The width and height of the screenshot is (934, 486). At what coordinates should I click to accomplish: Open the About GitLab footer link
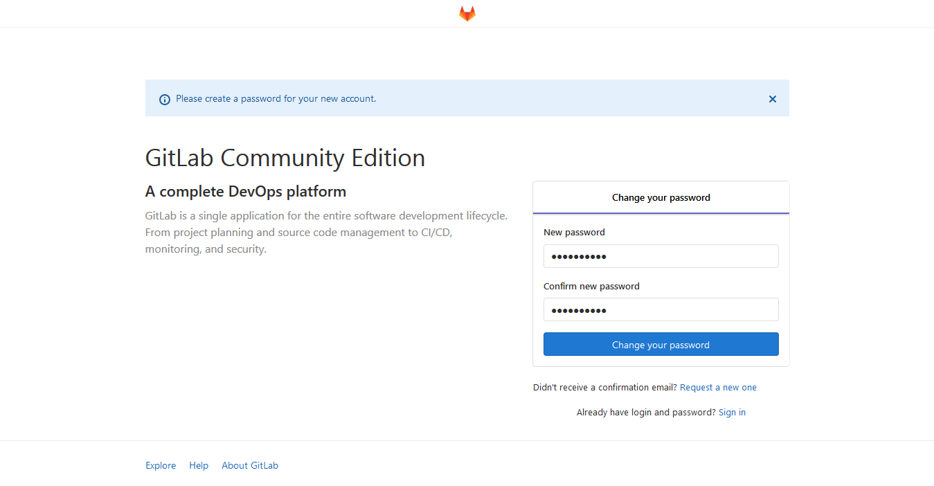[249, 465]
